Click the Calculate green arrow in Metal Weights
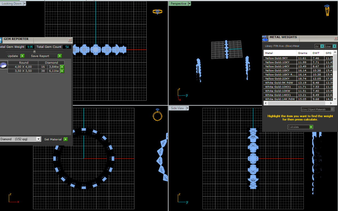338x211 pixels. [x=311, y=127]
